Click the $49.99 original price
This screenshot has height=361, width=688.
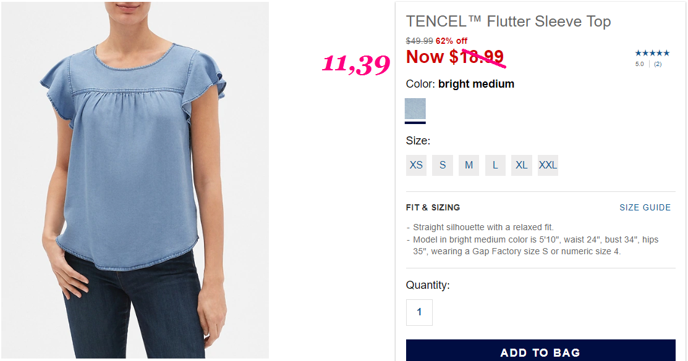pos(420,41)
